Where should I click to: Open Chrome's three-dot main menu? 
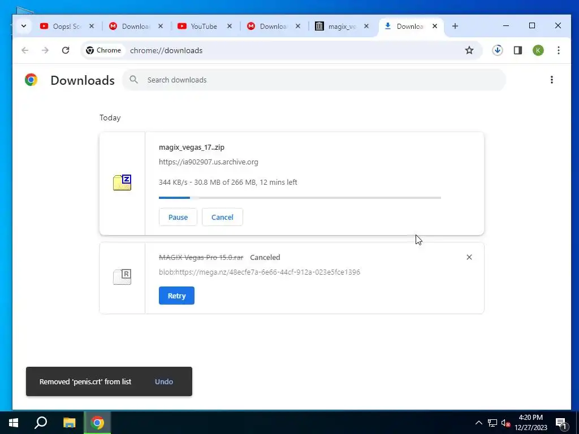[559, 50]
